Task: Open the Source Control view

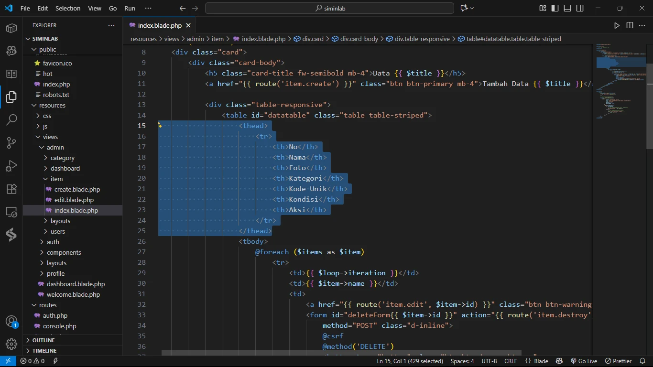Action: click(11, 142)
